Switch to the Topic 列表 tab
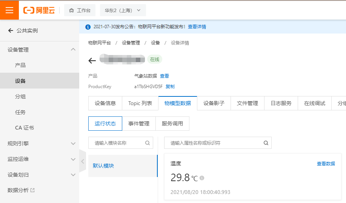Image resolution: width=346 pixels, height=203 pixels. pos(140,103)
